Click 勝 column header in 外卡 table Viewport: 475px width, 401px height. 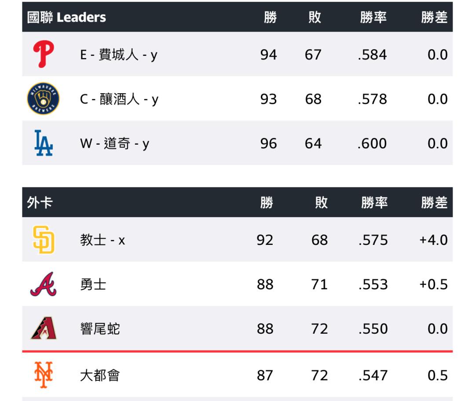coord(267,202)
